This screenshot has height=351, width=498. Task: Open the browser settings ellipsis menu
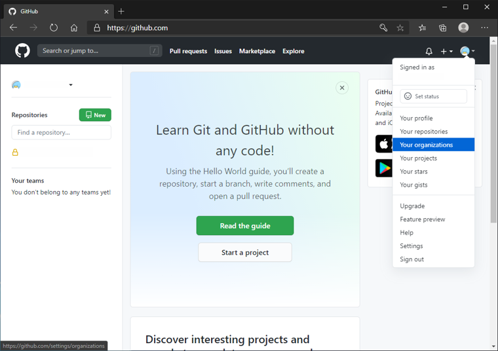(484, 28)
